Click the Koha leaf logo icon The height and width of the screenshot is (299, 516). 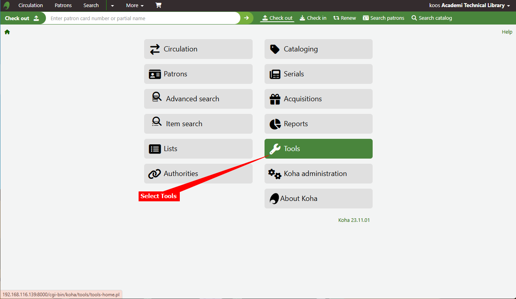pyautogui.click(x=6, y=6)
